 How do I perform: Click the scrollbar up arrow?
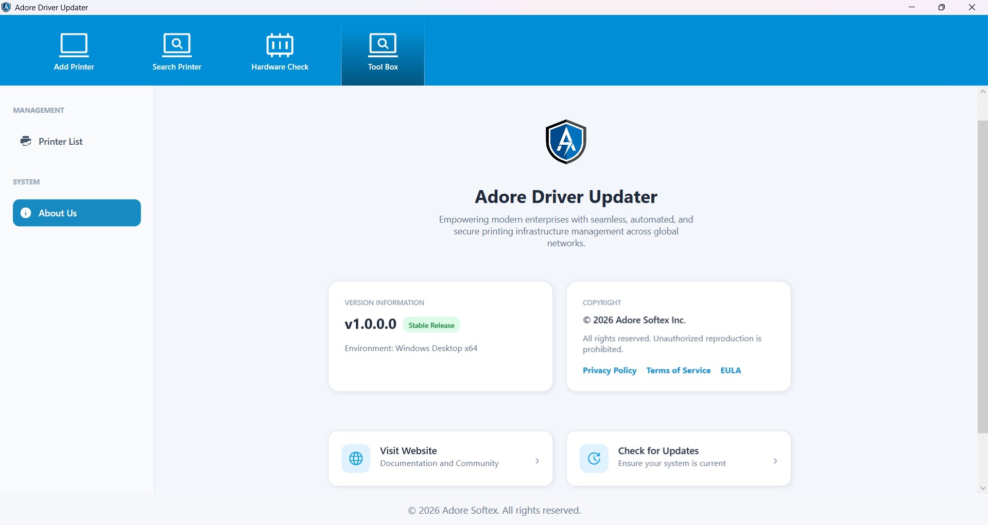coord(983,91)
